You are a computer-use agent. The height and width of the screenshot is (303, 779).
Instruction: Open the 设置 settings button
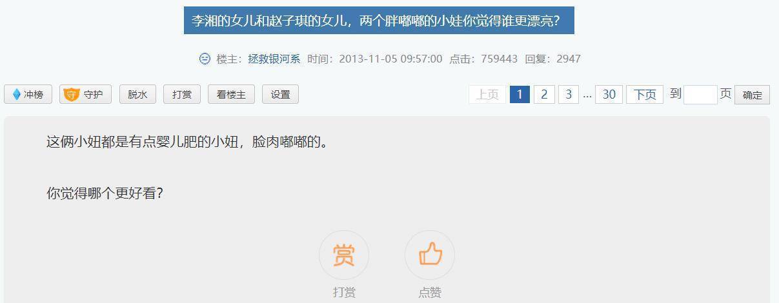click(x=280, y=95)
